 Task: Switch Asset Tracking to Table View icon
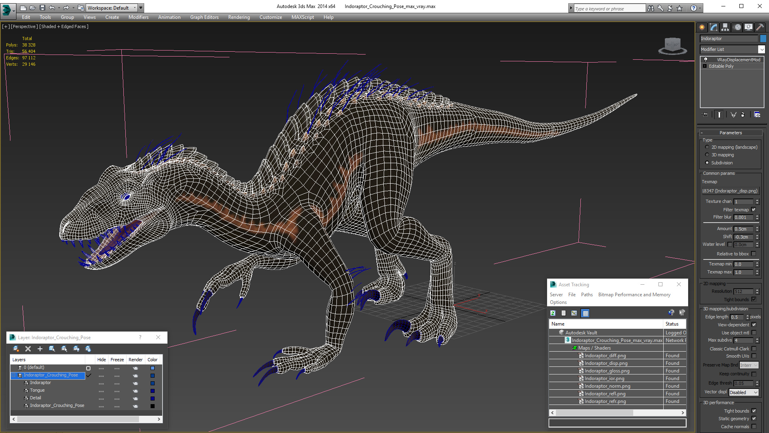click(x=585, y=313)
